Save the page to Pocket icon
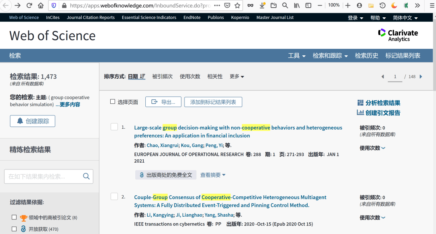The width and height of the screenshot is (436, 234). 227,5
